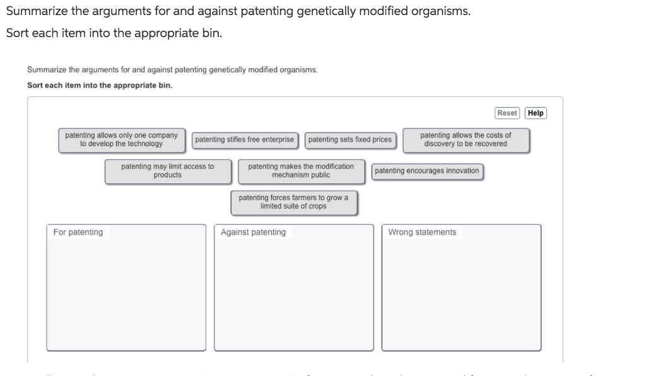Select the tile about only one company developing technology
646x376 pixels.
(121, 140)
